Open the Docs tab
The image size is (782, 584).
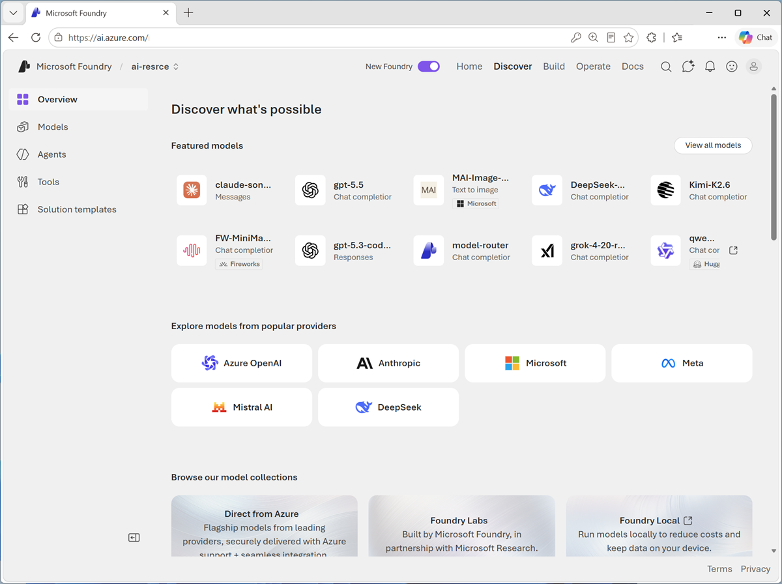pos(633,66)
